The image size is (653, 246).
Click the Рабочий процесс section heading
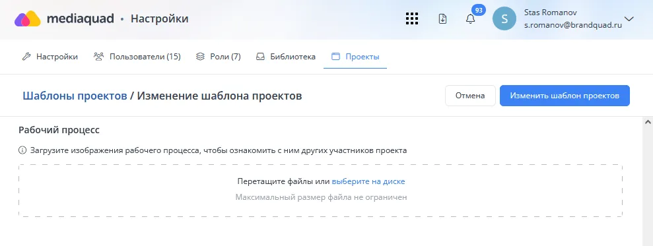(59, 130)
